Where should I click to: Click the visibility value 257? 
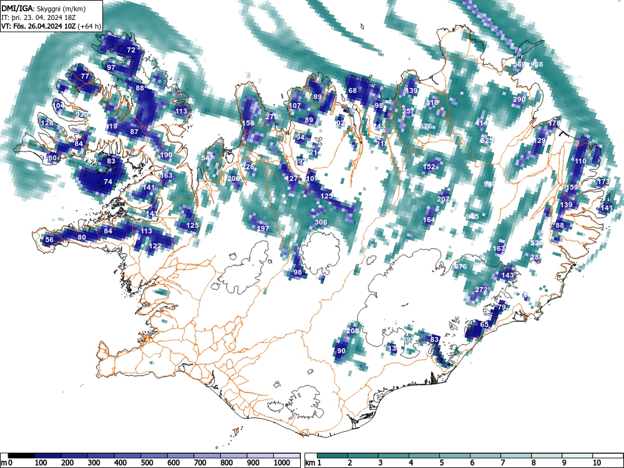coord(408,112)
